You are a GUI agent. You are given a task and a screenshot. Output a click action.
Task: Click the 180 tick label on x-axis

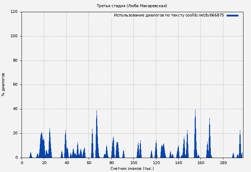click(x=223, y=163)
